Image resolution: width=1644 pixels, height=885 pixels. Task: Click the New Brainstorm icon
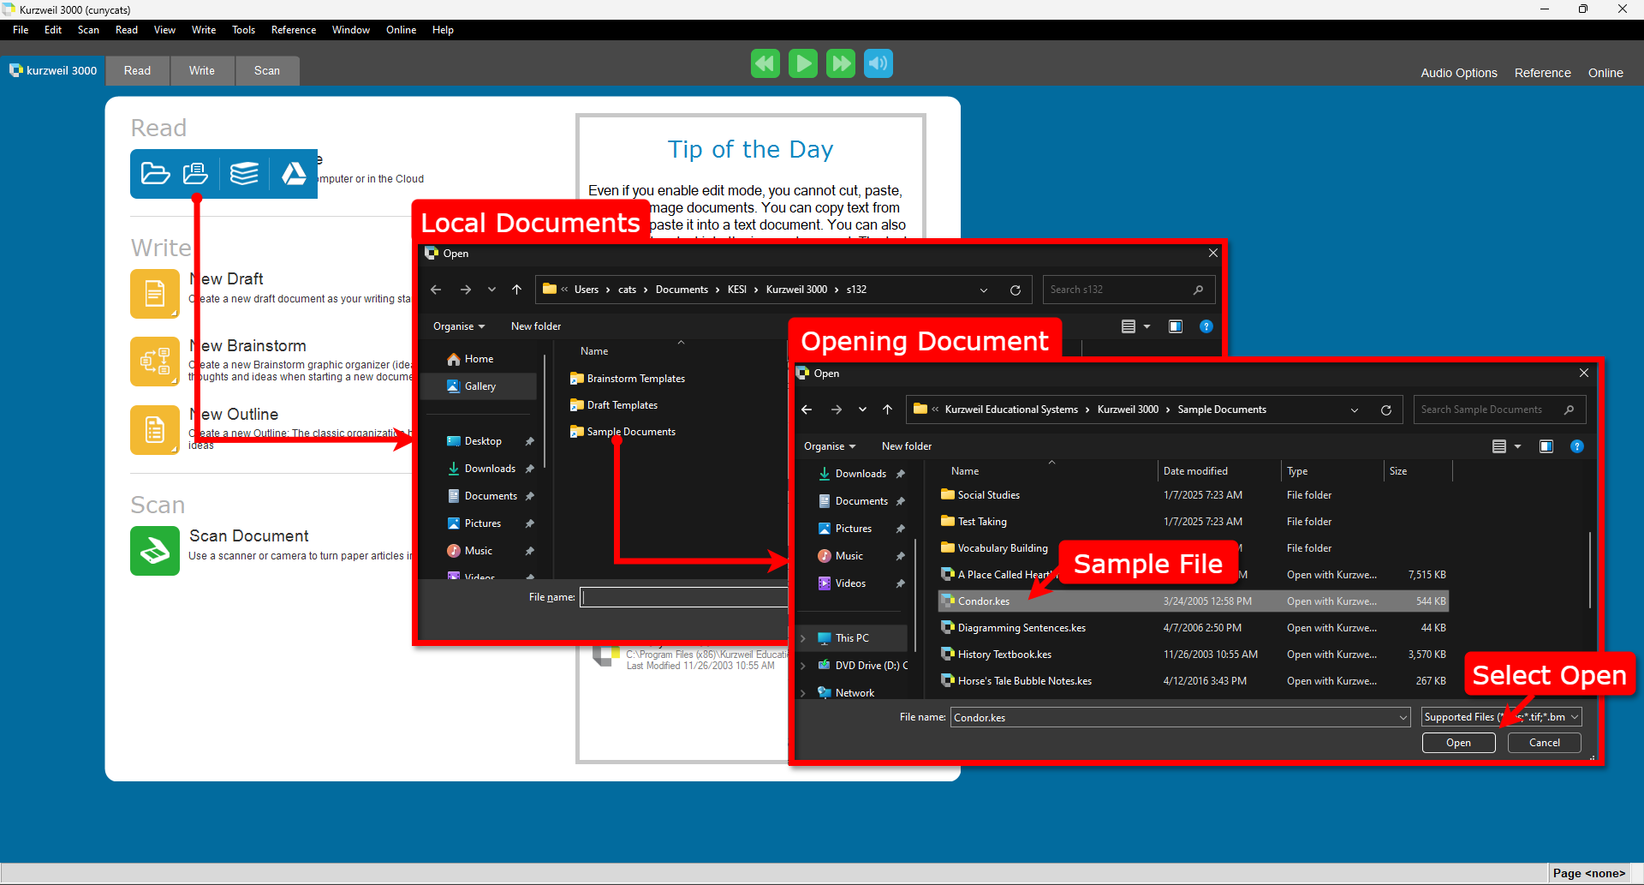point(155,362)
